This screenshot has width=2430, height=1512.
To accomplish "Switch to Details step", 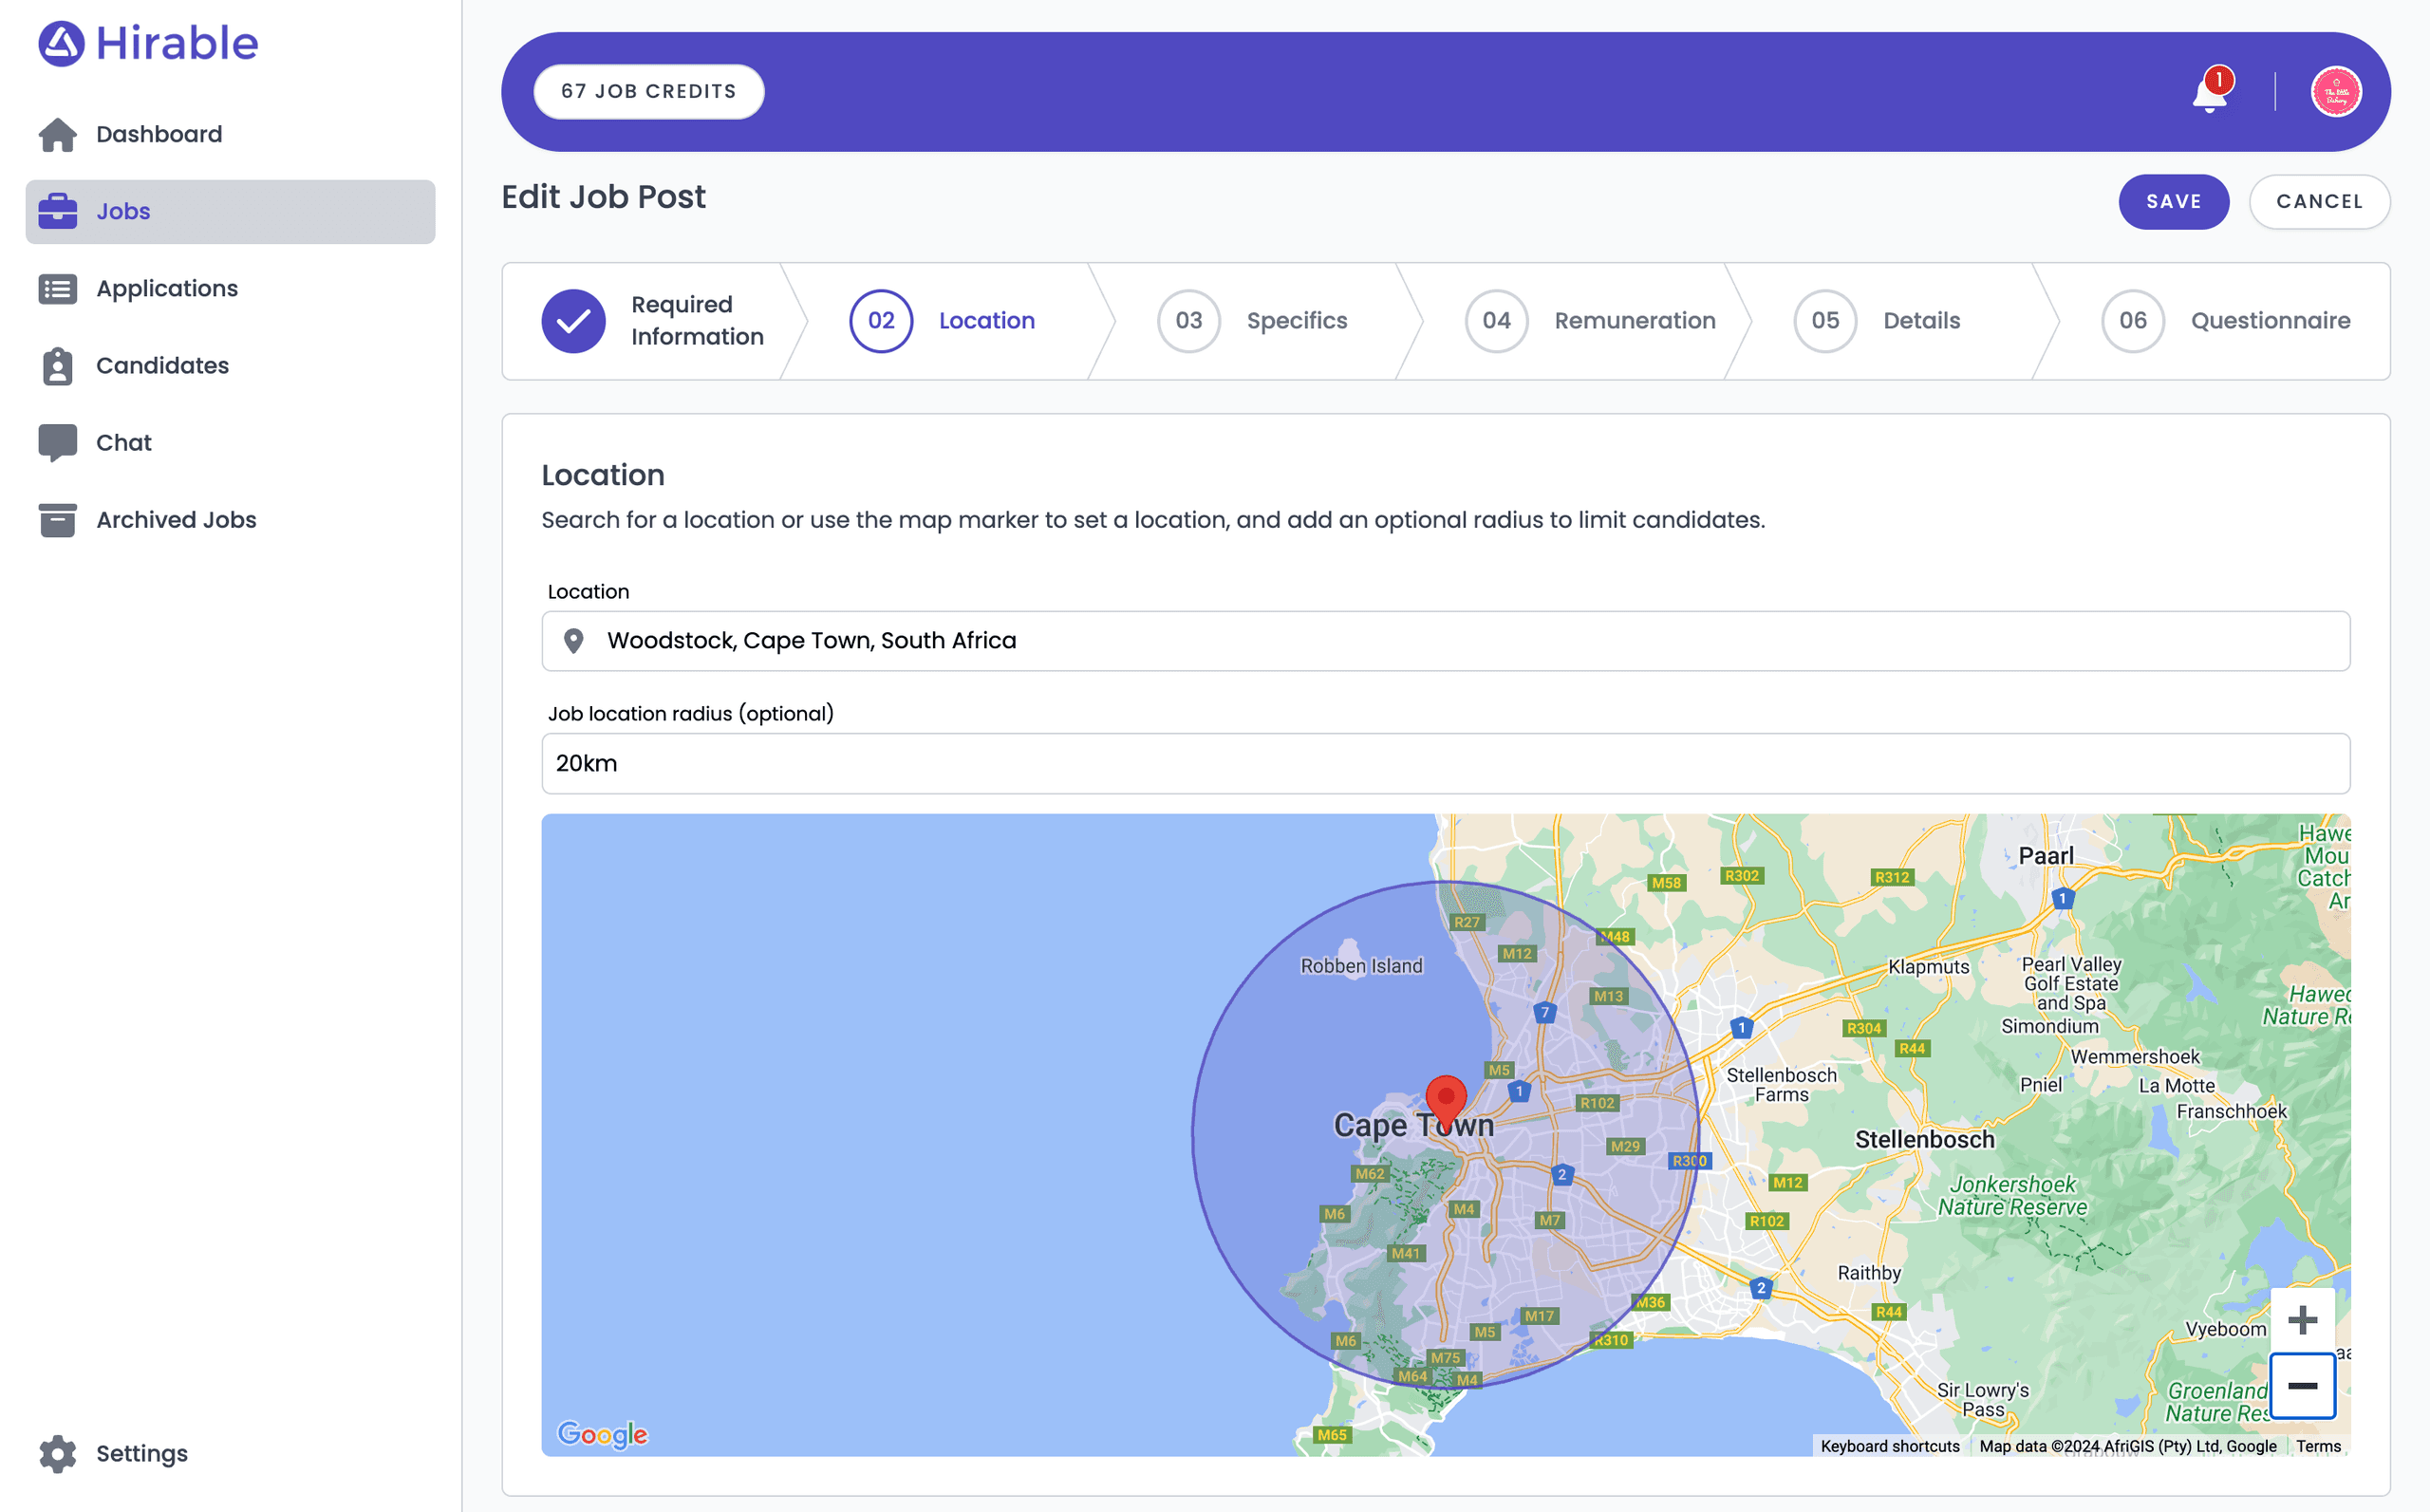I will [x=1921, y=321].
